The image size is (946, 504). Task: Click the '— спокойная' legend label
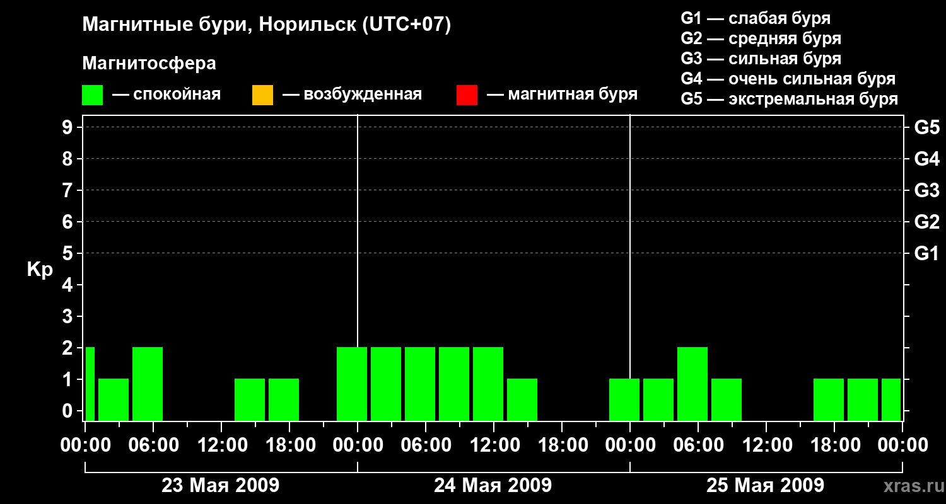(166, 94)
